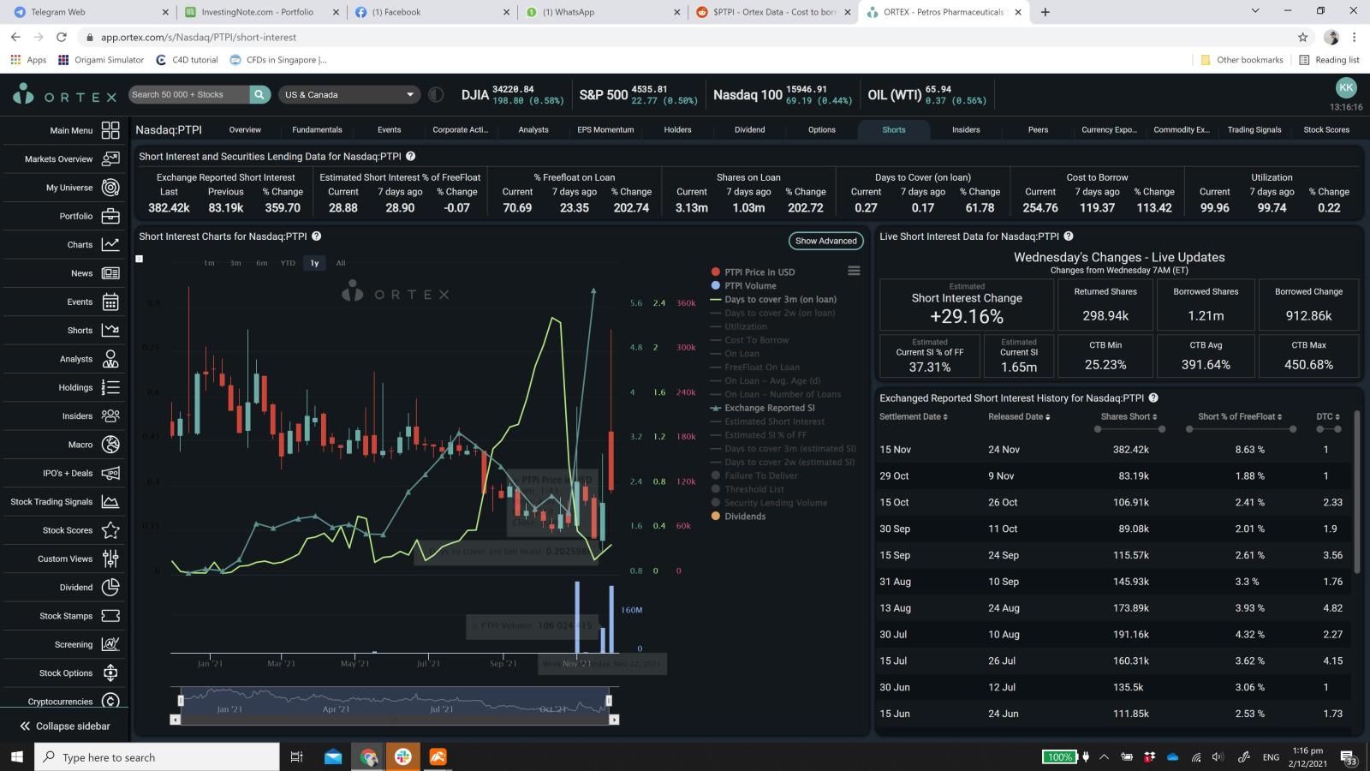This screenshot has height=771, width=1370.
Task: Select the All chart range
Action: 341,263
